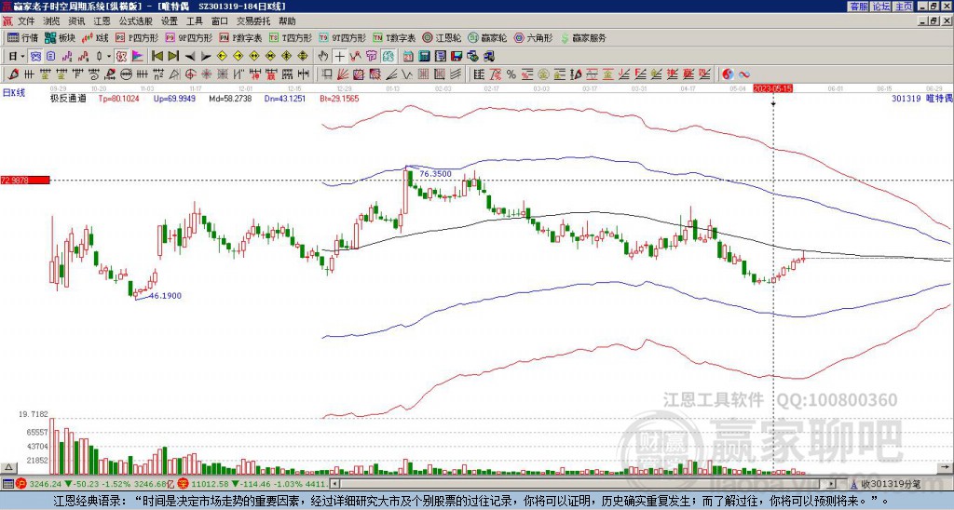
Task: Click the yellow diamond four-way arrow icon
Action: pyautogui.click(x=303, y=56)
